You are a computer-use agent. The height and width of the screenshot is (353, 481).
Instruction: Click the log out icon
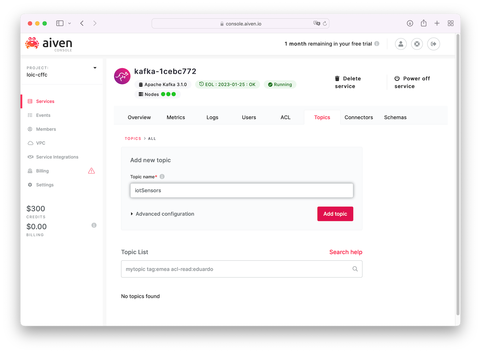tap(433, 44)
